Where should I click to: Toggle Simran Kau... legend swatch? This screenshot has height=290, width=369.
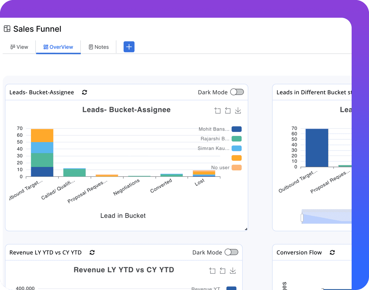pyautogui.click(x=236, y=148)
